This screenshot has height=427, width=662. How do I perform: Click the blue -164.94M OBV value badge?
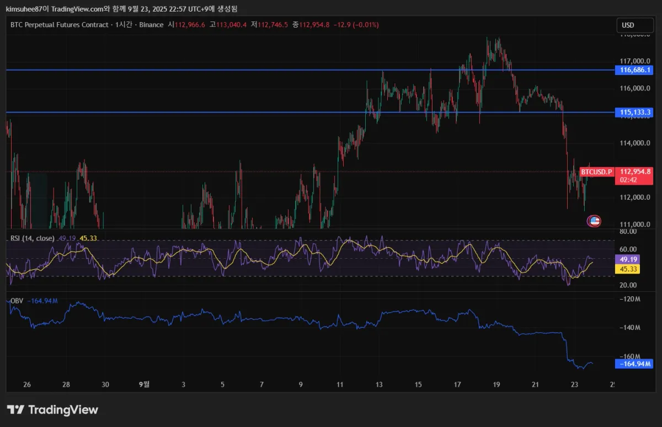pyautogui.click(x=633, y=364)
